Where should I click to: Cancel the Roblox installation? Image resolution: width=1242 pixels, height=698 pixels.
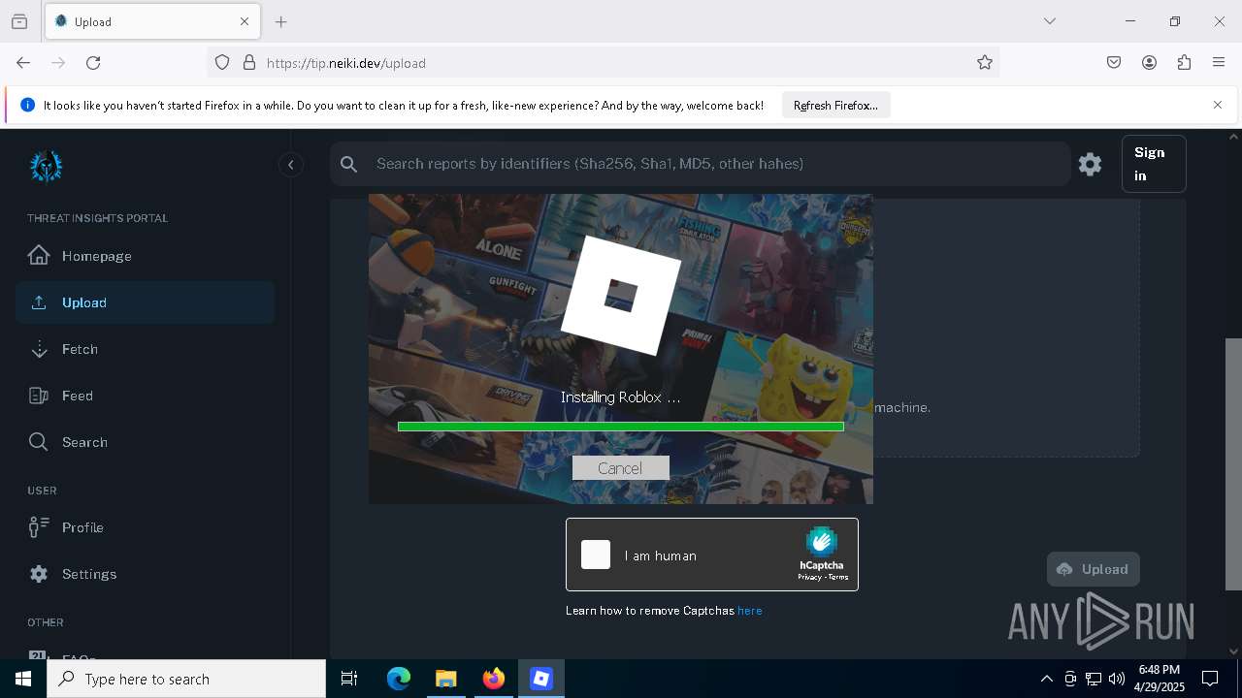click(x=620, y=468)
